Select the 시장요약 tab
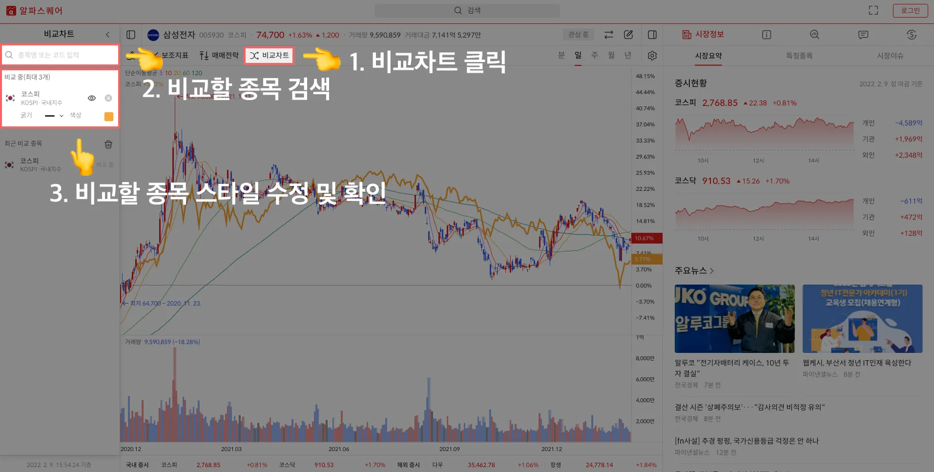This screenshot has height=472, width=934. click(x=708, y=56)
